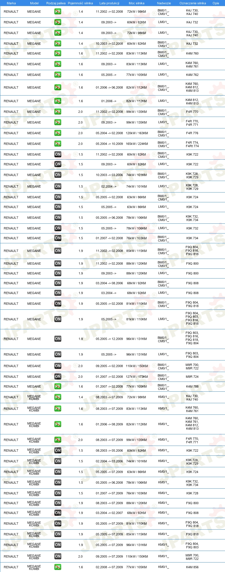Click the Rodzaj paliwa column header
Viewport: 225px width, 572px height.
pos(56,3)
